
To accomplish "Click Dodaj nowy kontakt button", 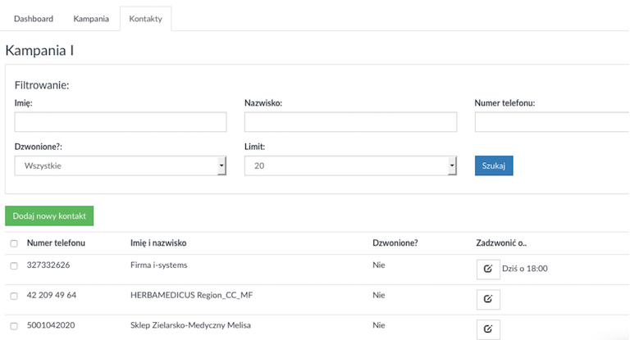I will (49, 216).
